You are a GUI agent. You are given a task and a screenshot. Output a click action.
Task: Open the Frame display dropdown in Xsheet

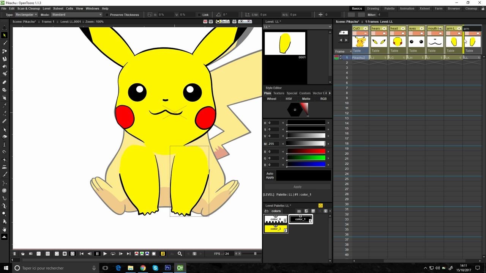coord(344,51)
